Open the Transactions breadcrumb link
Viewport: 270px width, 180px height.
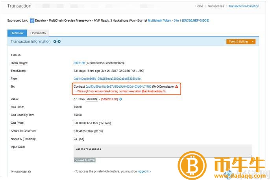(x=216, y=6)
